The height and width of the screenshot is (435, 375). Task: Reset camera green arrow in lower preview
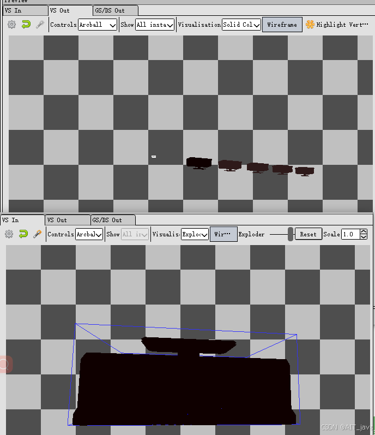23,234
